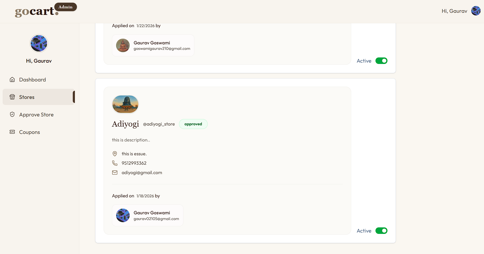The width and height of the screenshot is (484, 254).
Task: Click applicant avatar for gaurav02105 user
Action: (x=123, y=215)
